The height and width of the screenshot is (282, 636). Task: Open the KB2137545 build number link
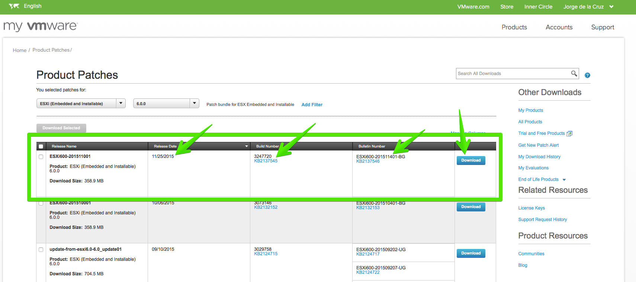coord(266,161)
